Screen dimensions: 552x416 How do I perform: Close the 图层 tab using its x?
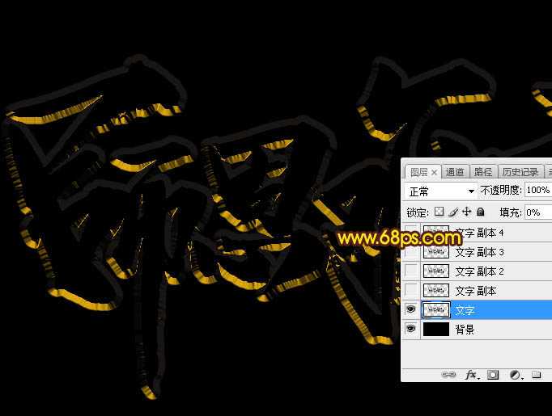[x=435, y=172]
